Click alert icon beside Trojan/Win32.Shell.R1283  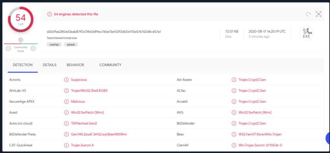[x=66, y=91]
